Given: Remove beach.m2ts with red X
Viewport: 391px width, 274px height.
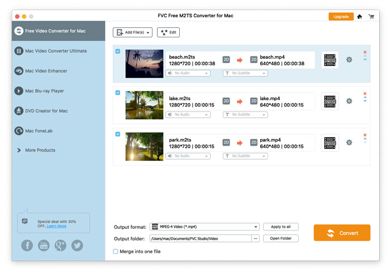Looking at the screenshot, I should tap(365, 52).
